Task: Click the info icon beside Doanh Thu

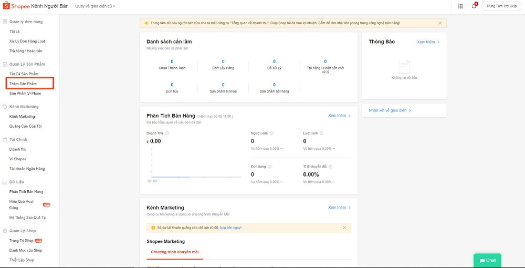Action: click(x=167, y=133)
